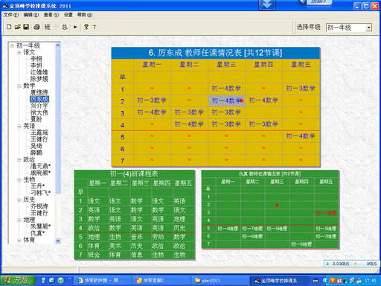Click tree scrollbar down arrow
Screen dimensions: 381x286
(58, 241)
